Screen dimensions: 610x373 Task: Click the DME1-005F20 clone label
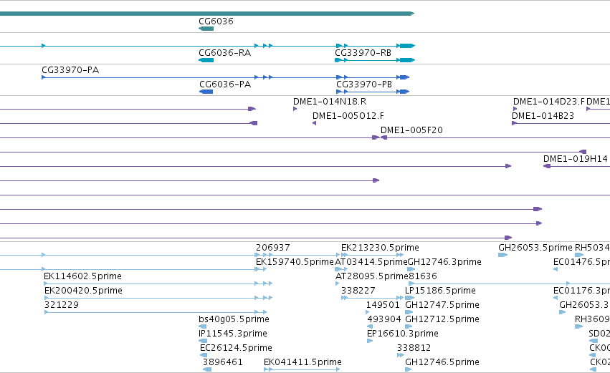tap(411, 130)
